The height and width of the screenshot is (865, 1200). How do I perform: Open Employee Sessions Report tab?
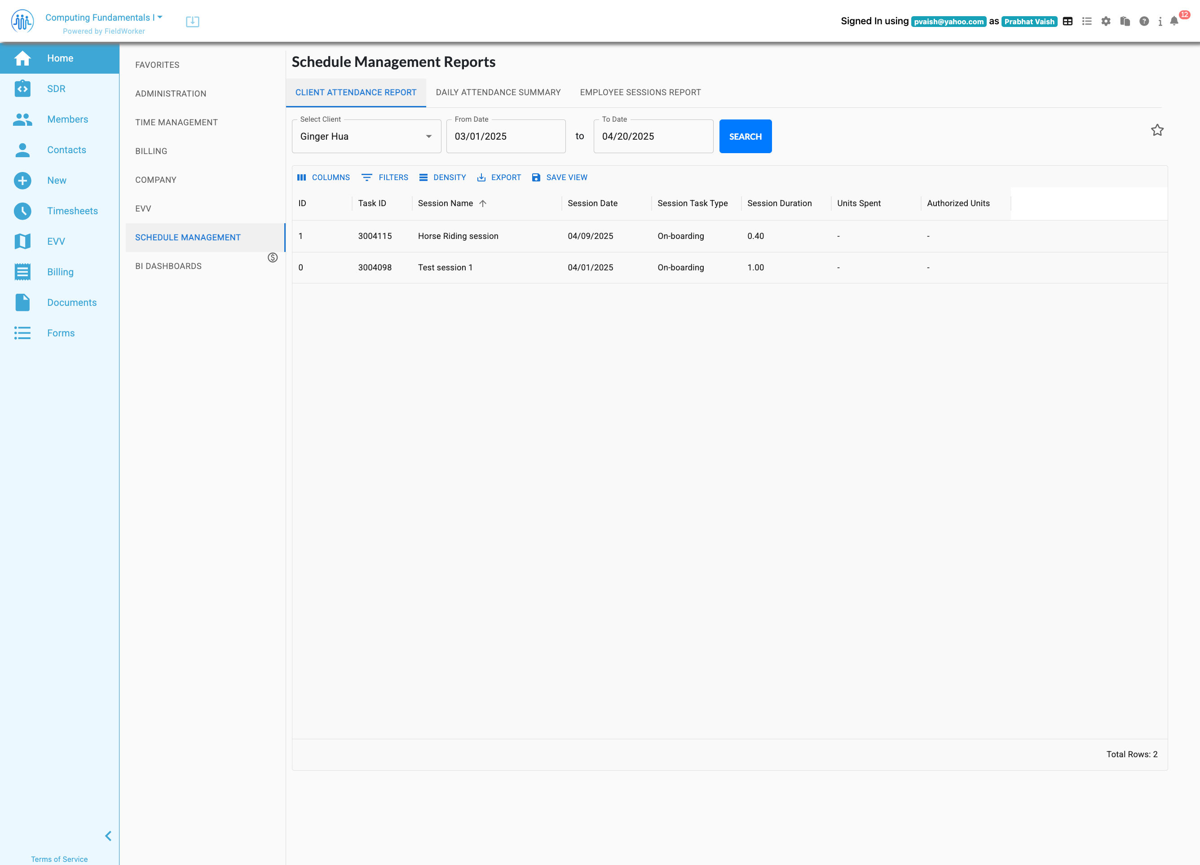click(640, 92)
